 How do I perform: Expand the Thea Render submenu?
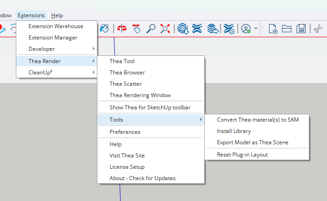click(57, 61)
